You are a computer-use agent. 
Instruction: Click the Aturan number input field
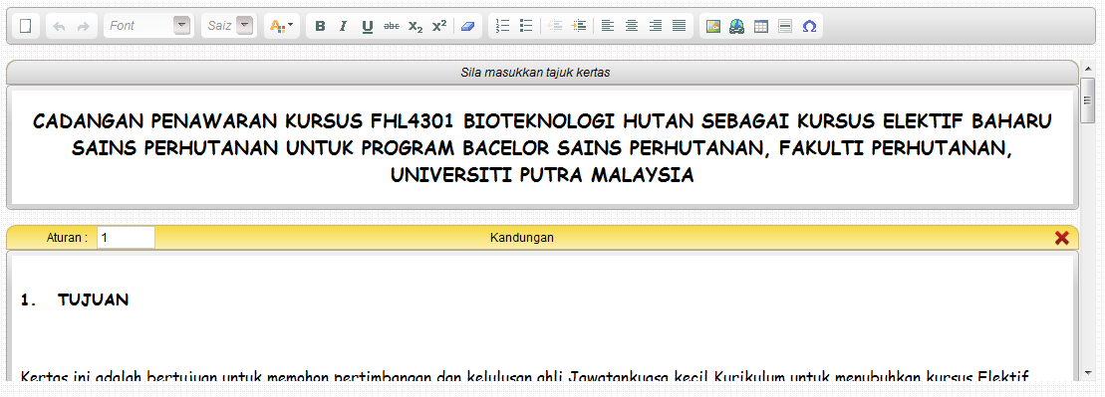(127, 238)
